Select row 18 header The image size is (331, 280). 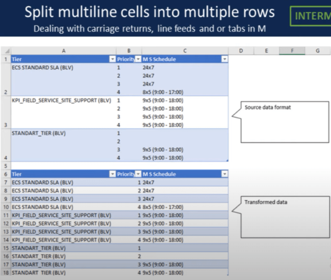click(4, 272)
